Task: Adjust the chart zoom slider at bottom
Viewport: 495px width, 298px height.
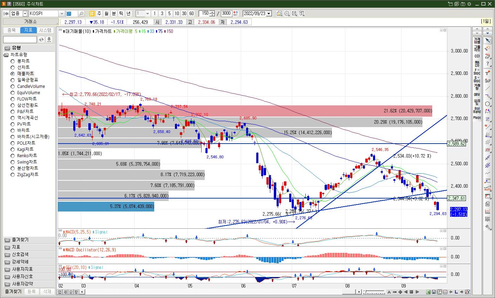Action: pyautogui.click(x=374, y=292)
